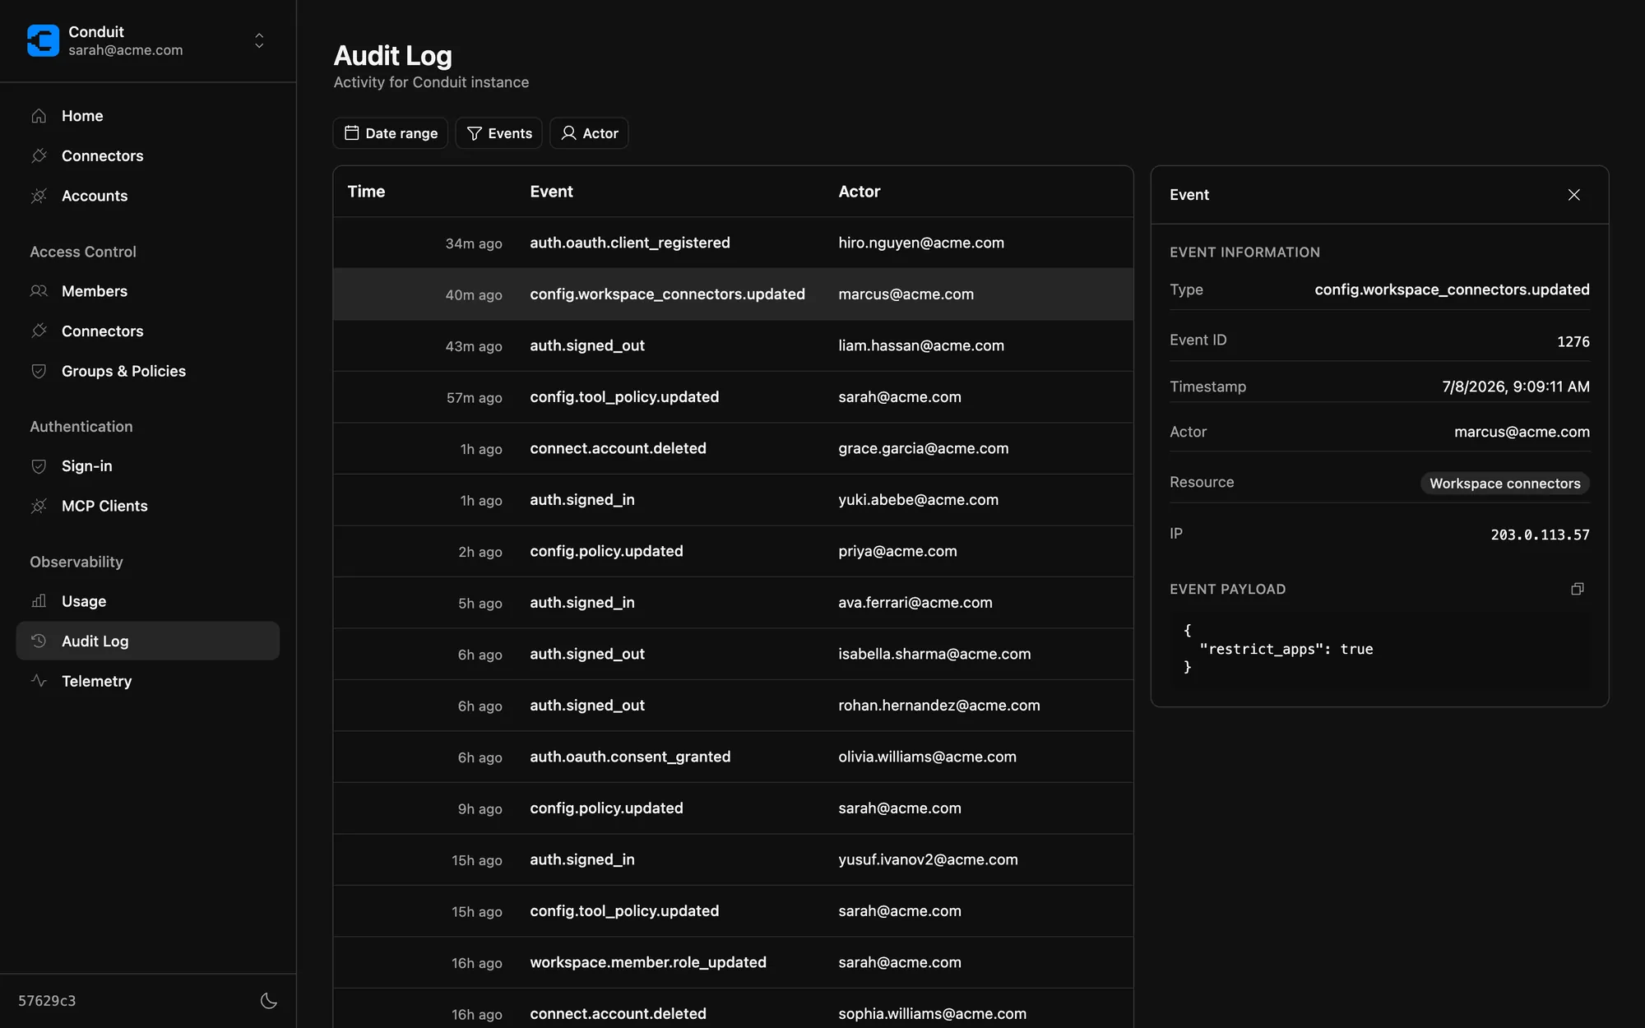This screenshot has width=1645, height=1028.
Task: Toggle dark mode moon icon
Action: click(x=268, y=1001)
